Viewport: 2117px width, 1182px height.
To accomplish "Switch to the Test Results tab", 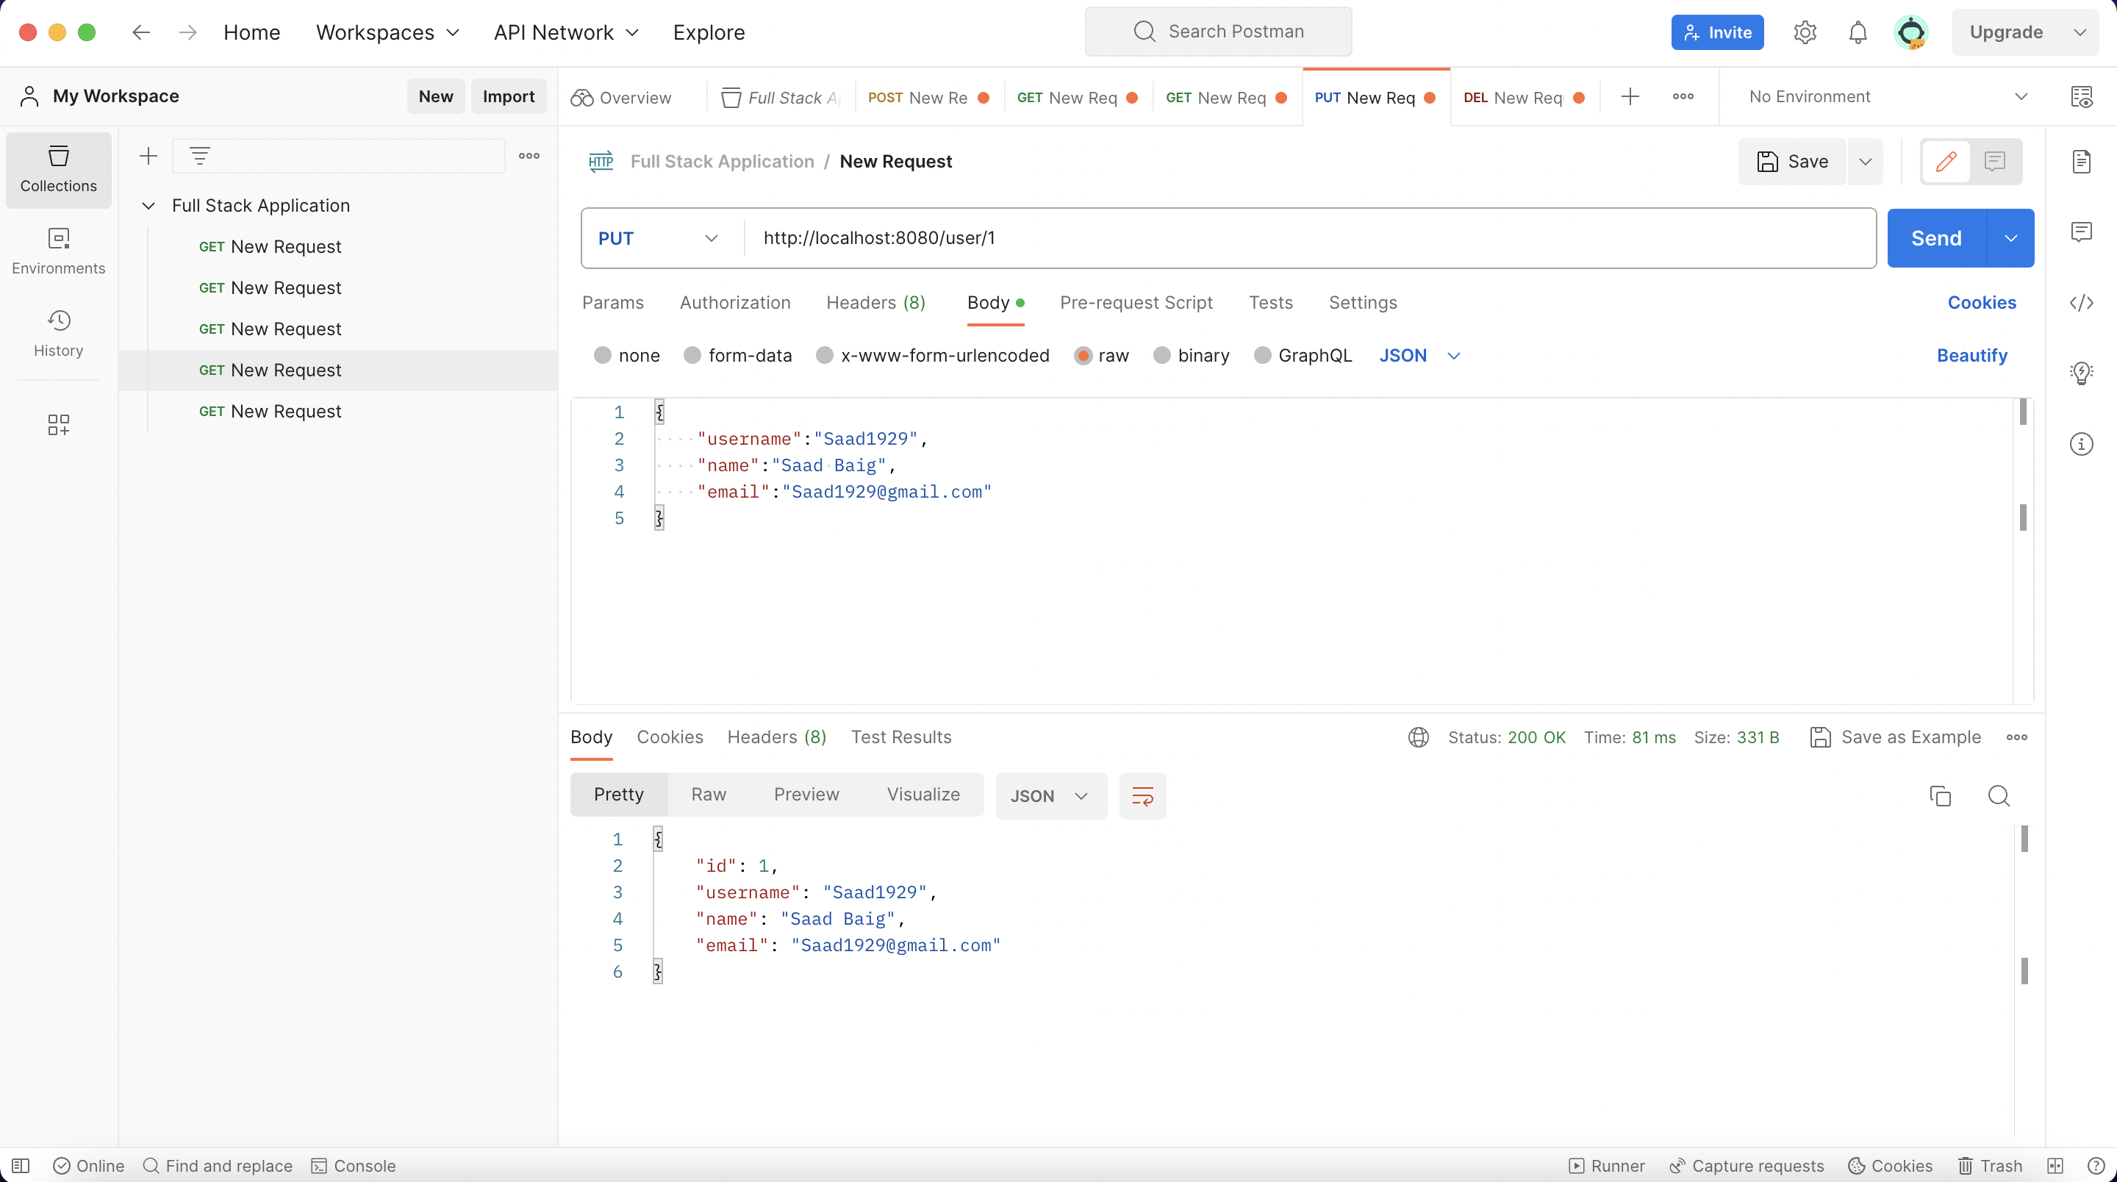I will click(x=900, y=737).
